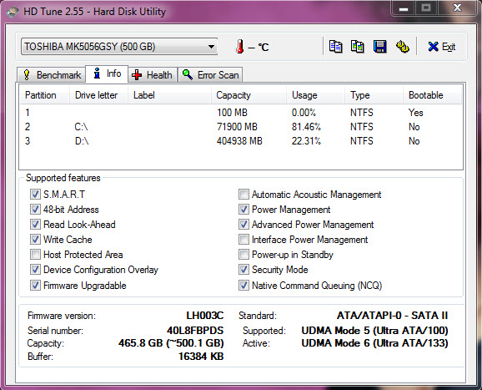Switch to the Health tab
Image resolution: width=482 pixels, height=390 pixels.
pos(153,75)
